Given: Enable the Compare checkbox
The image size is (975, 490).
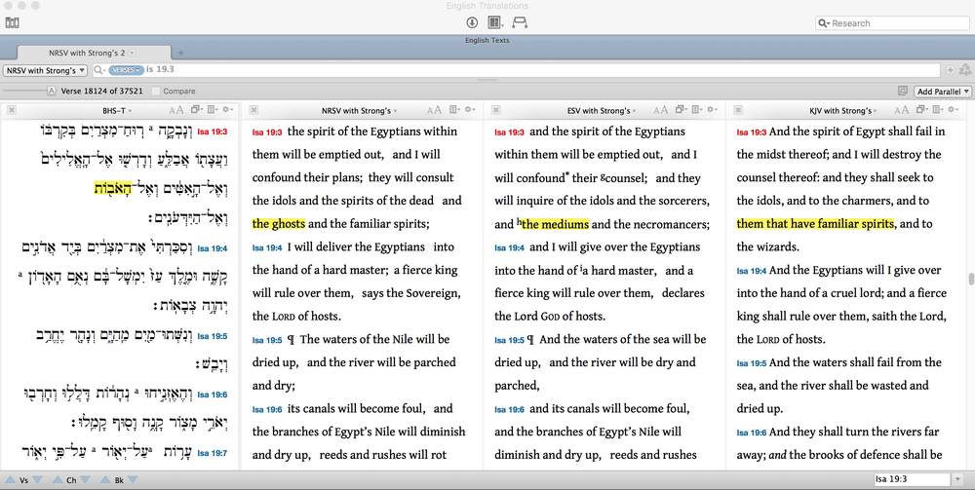Looking at the screenshot, I should pyautogui.click(x=156, y=92).
